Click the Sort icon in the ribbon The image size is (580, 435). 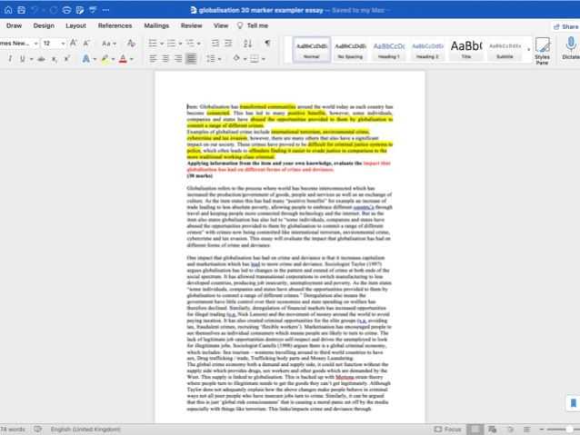[247, 44]
